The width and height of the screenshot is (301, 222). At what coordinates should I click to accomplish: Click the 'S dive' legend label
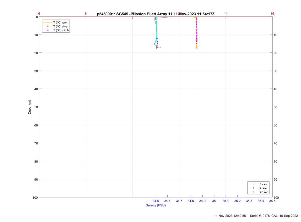point(263,188)
